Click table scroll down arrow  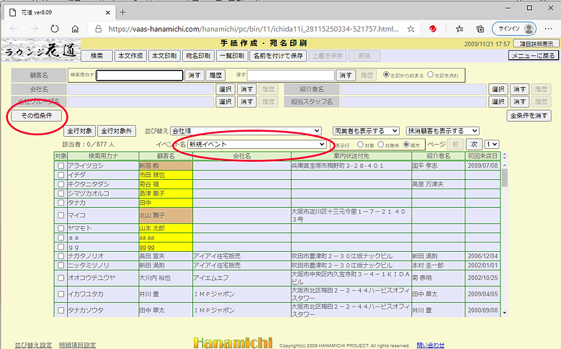click(x=505, y=312)
